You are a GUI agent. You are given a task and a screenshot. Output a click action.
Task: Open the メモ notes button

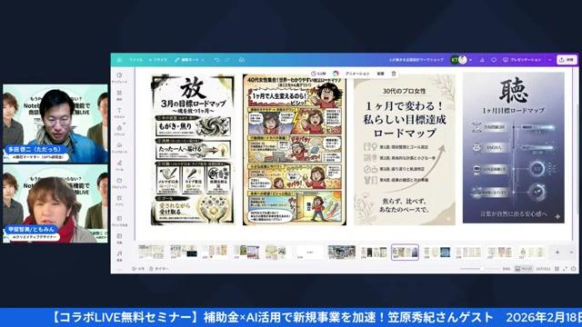click(138, 269)
